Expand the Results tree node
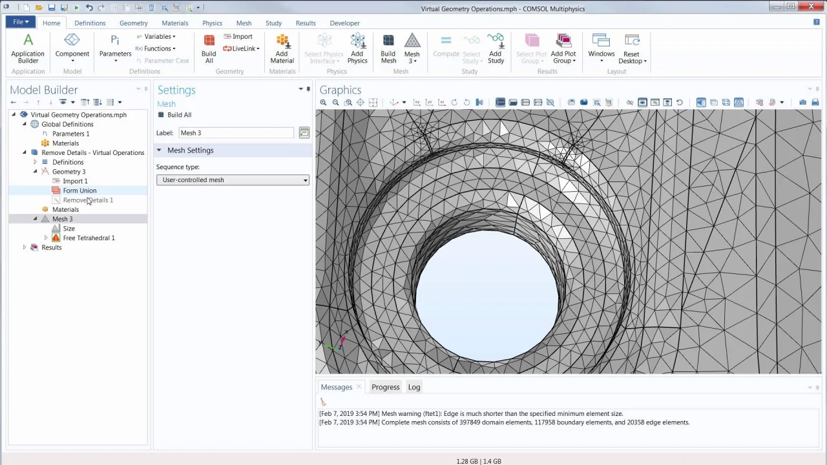The image size is (827, 465). pos(25,247)
